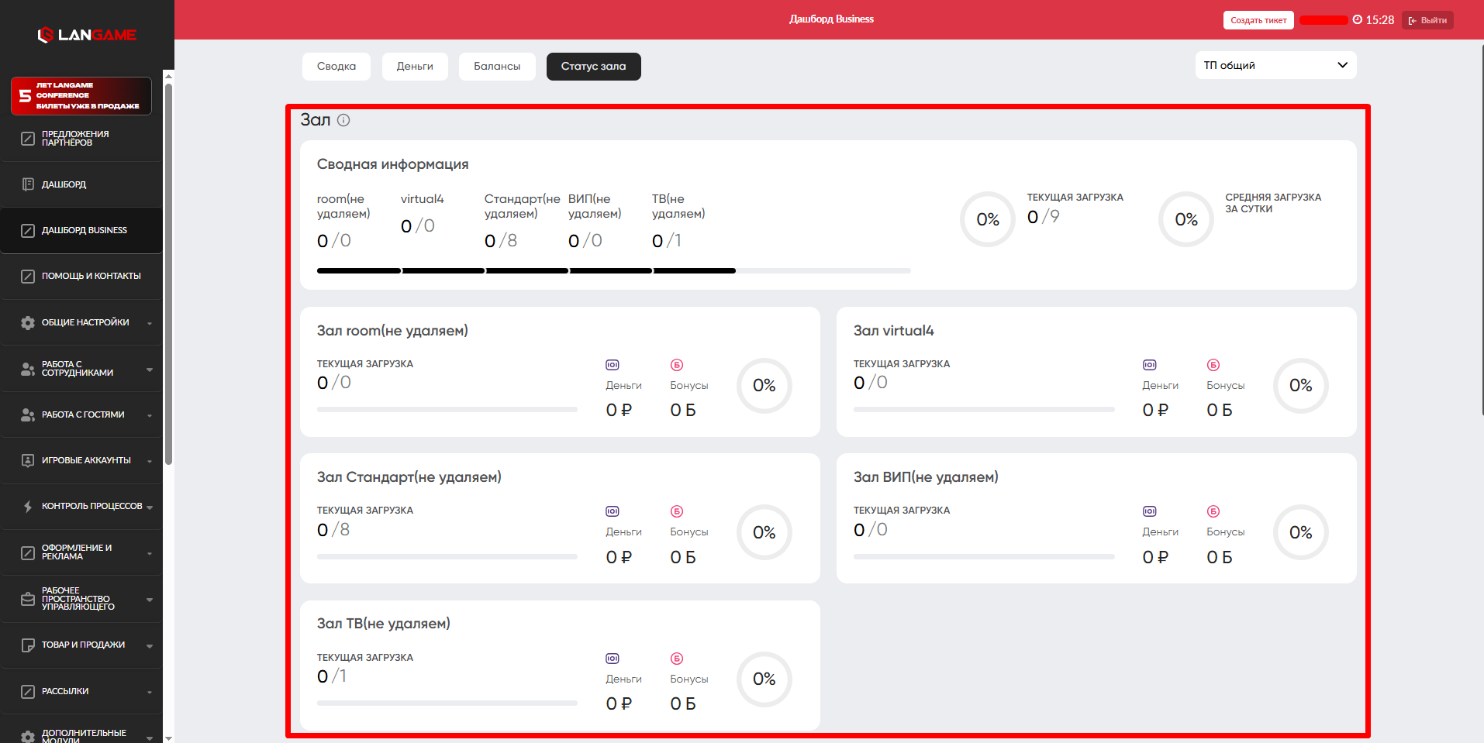Click the Бонусы icon in Зал ТВ card
The width and height of the screenshot is (1484, 743).
tap(677, 659)
